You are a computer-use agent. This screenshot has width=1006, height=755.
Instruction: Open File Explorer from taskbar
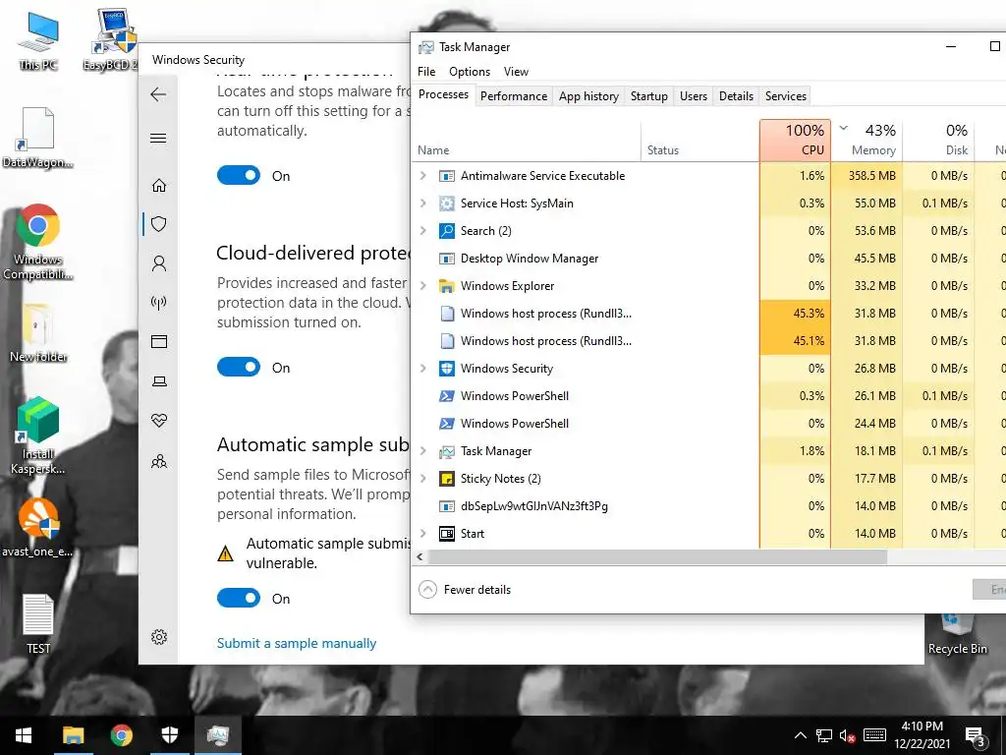tap(73, 735)
